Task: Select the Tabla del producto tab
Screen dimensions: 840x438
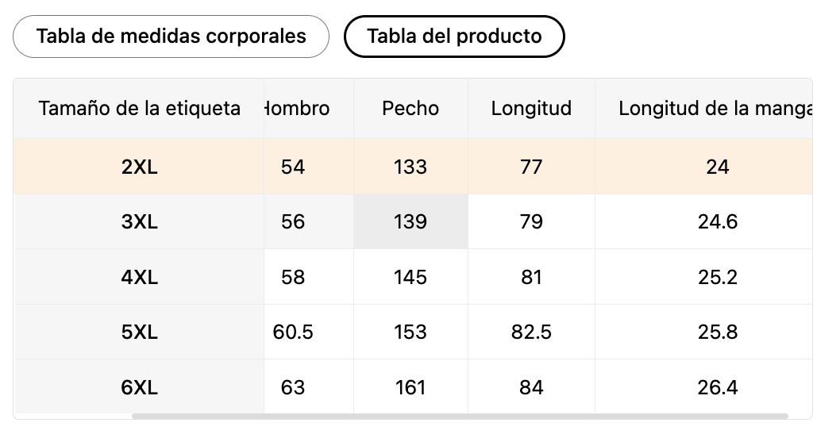Action: click(x=454, y=36)
